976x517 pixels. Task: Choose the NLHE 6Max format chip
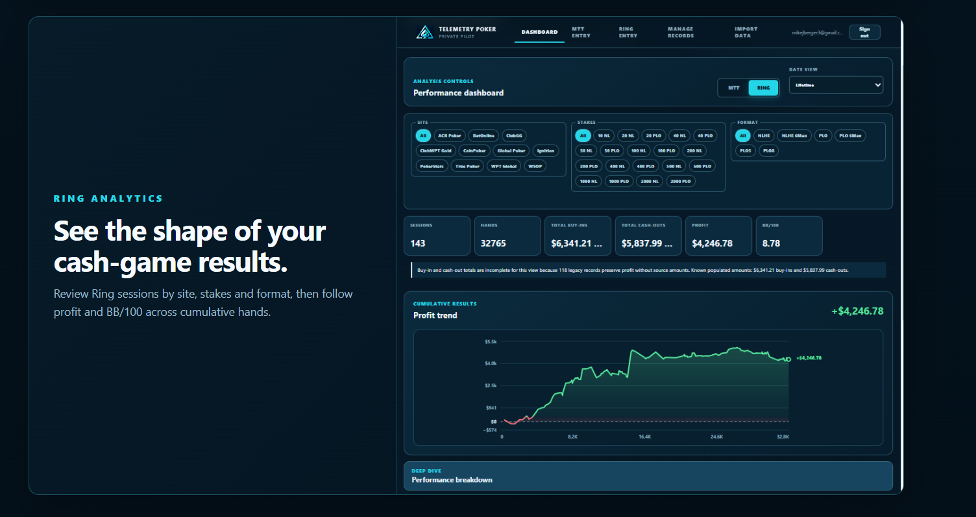click(794, 136)
